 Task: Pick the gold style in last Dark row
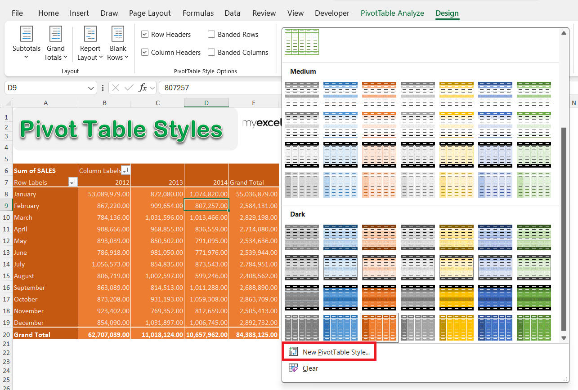[456, 328]
